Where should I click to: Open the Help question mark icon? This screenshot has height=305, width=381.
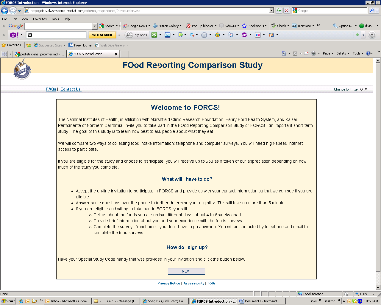(368, 53)
